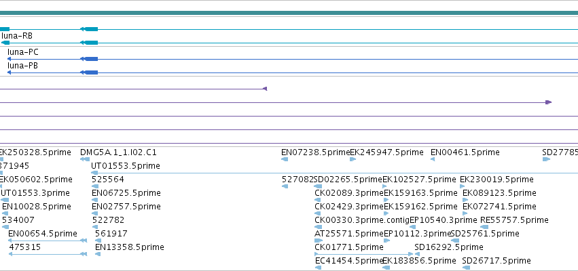Click the 525564 feature label
Viewport: 578px width, 271px height.
tap(108, 180)
